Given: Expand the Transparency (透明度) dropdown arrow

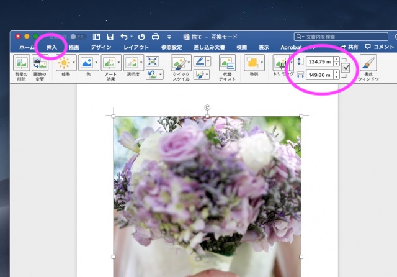Looking at the screenshot, I should (140, 62).
